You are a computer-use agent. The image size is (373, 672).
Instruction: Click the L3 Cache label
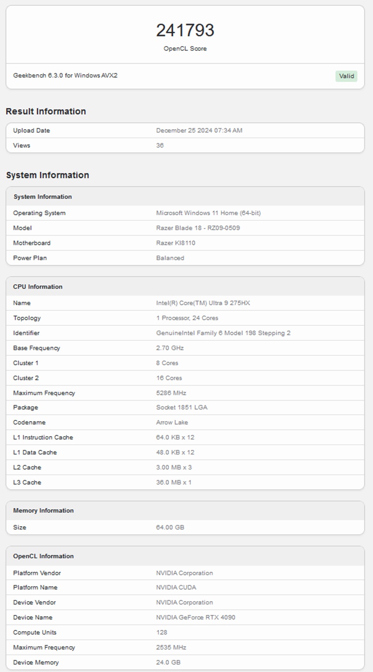27,482
